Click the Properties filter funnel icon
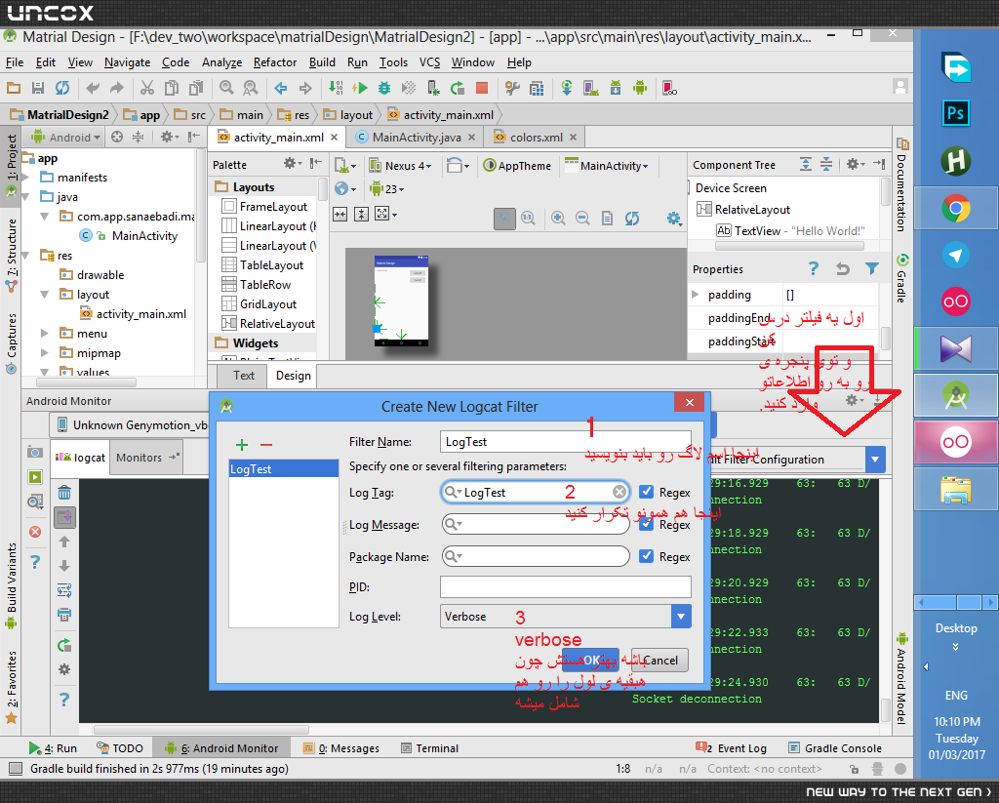Screen dimensions: 999x803 pos(871,268)
